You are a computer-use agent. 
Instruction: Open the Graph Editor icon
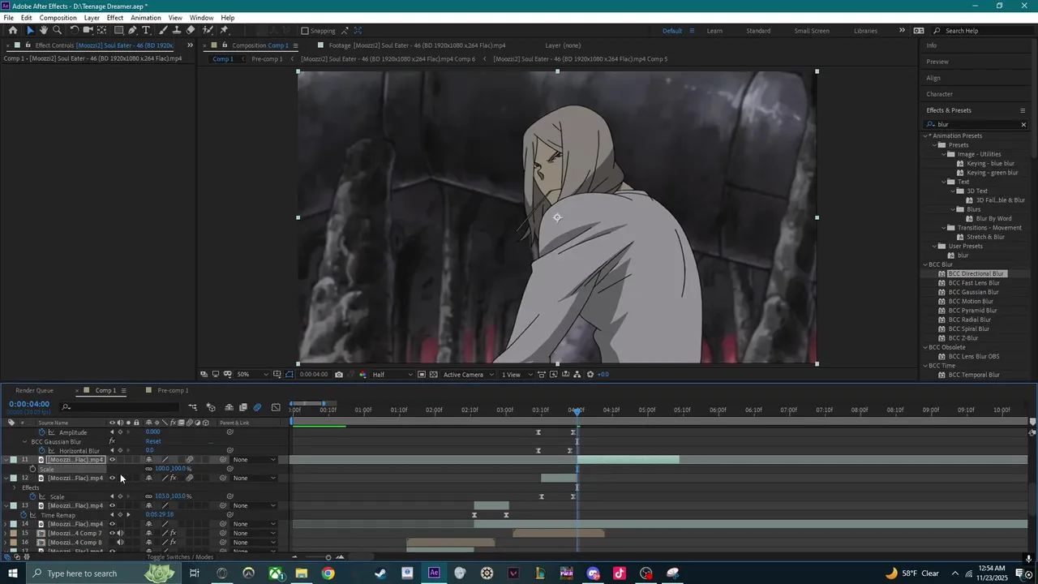(276, 407)
